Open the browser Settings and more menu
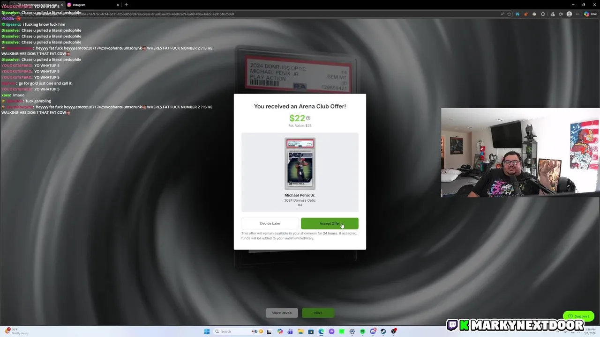The height and width of the screenshot is (337, 600). tap(577, 14)
